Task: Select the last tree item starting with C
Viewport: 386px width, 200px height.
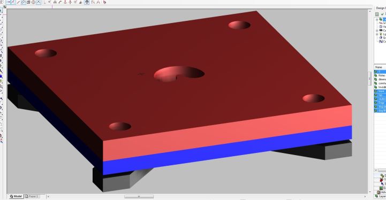Action: coord(383,41)
